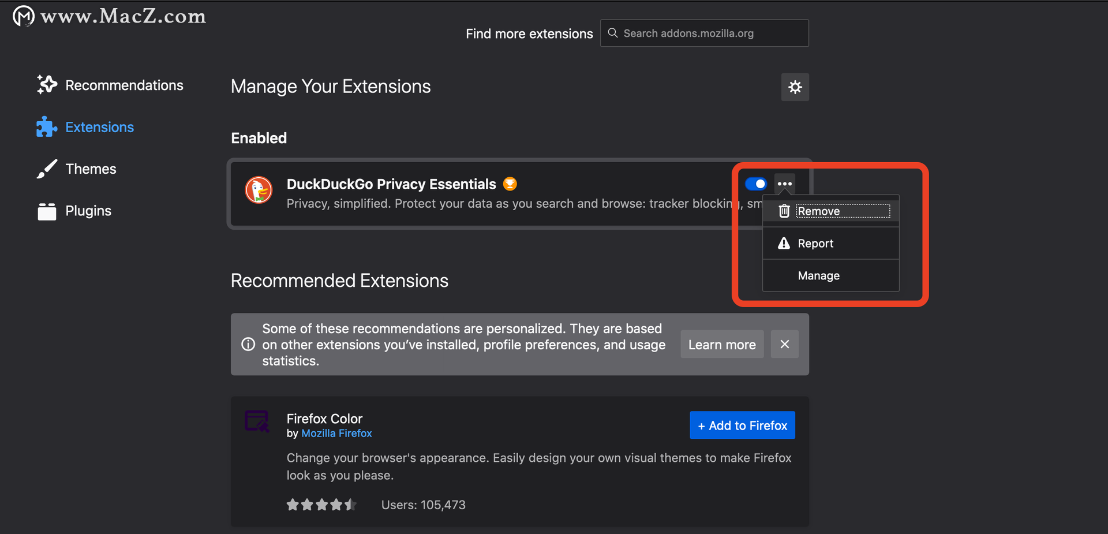Viewport: 1108px width, 534px height.
Task: Click Learn more about personalized recommendations
Action: click(722, 345)
